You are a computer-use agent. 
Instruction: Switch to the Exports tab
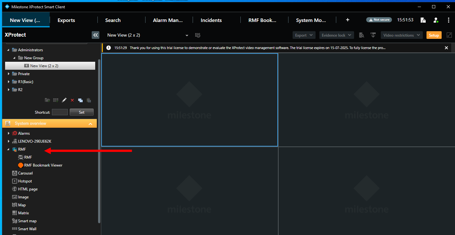pyautogui.click(x=66, y=20)
